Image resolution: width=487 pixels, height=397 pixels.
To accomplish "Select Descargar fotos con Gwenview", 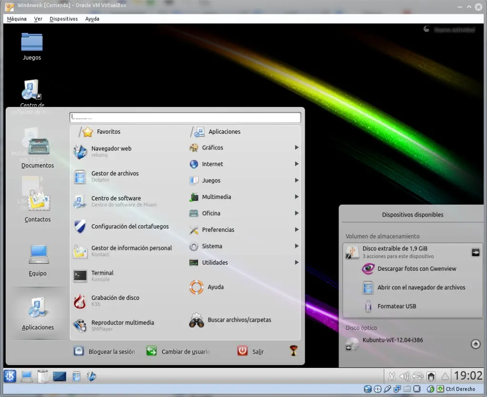I will (409, 268).
